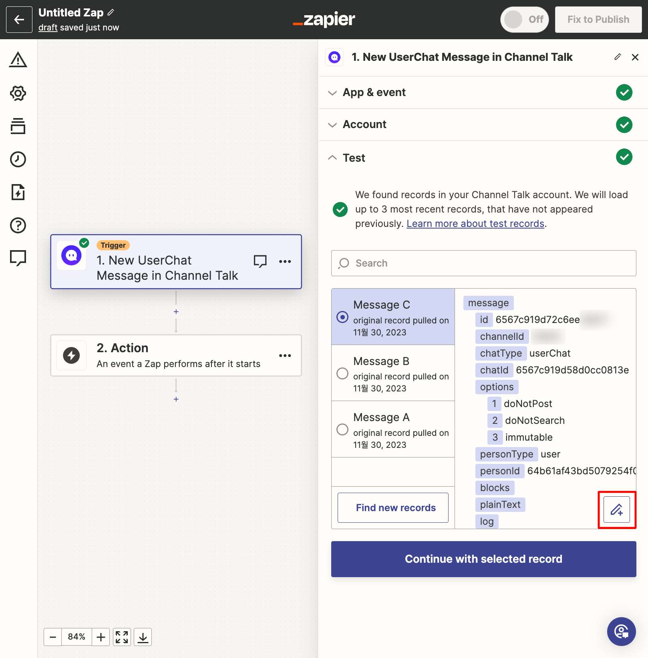Select the Message C record radio

point(342,317)
